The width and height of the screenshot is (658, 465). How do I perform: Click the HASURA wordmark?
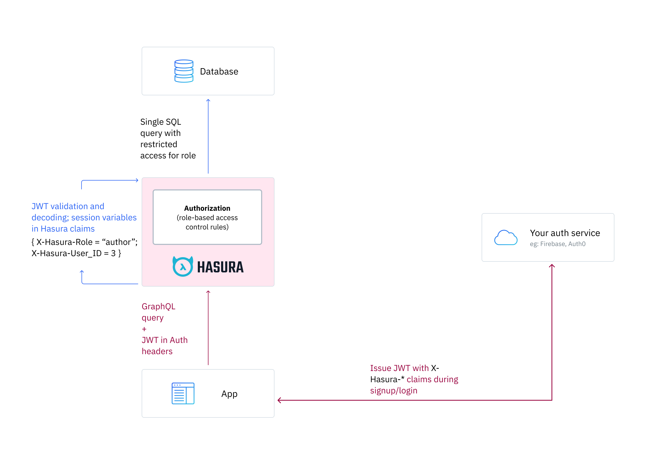tap(220, 267)
